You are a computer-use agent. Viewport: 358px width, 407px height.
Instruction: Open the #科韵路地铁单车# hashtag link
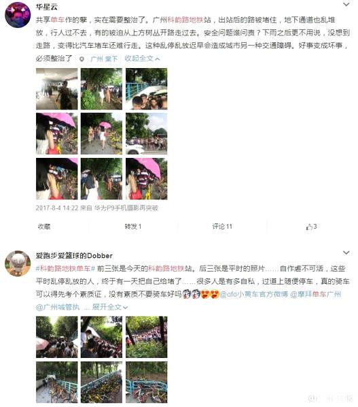pyautogui.click(x=65, y=268)
